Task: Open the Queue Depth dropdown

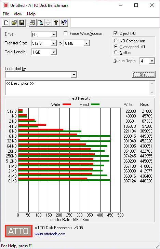Action: (x=152, y=61)
